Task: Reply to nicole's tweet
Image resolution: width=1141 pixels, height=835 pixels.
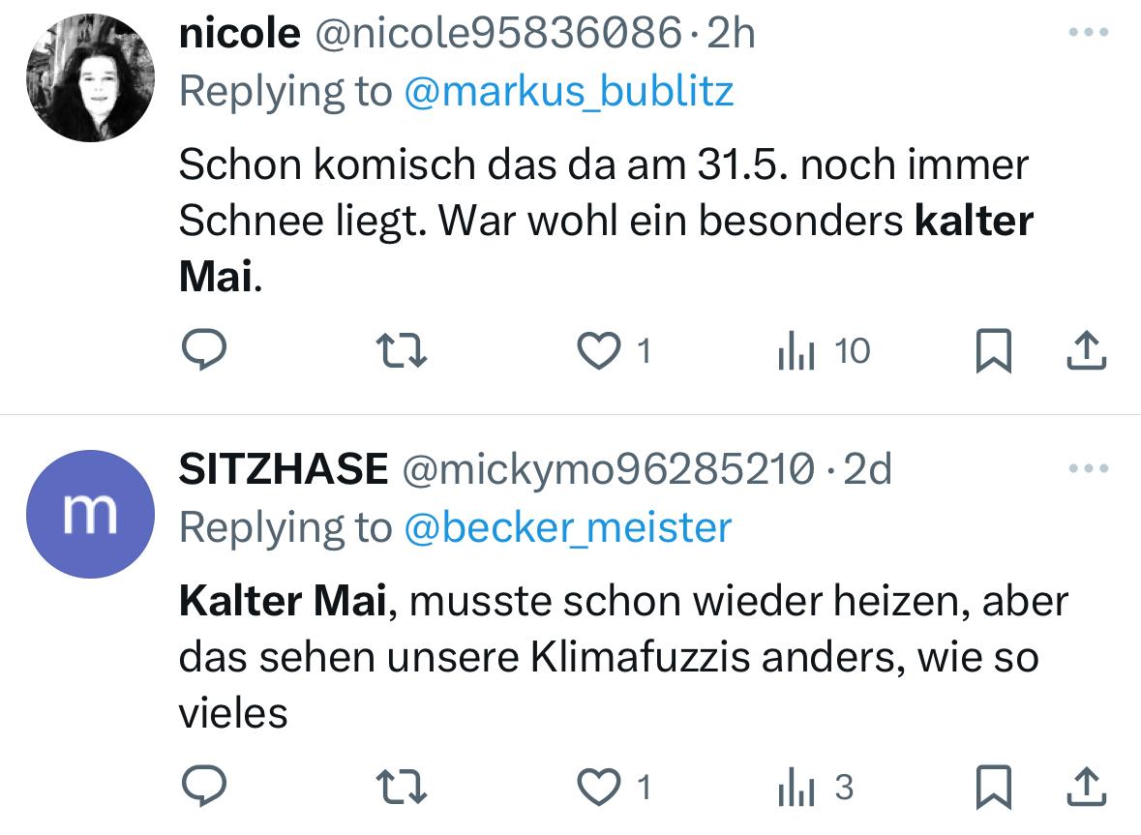Action: coord(204,350)
